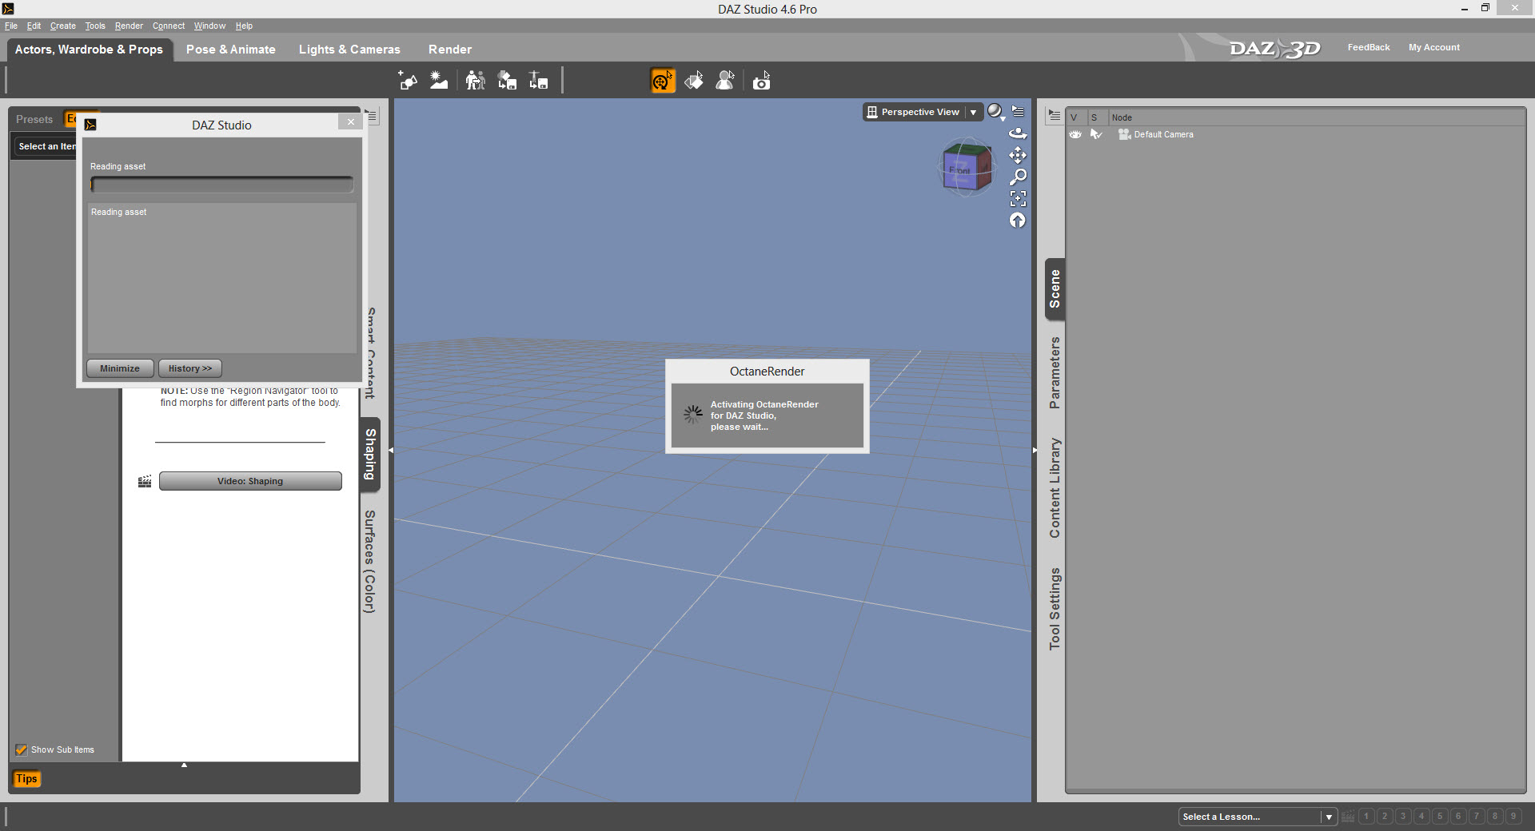Toggle visibility eye for Default Camera
The width and height of the screenshot is (1535, 831).
click(1075, 134)
